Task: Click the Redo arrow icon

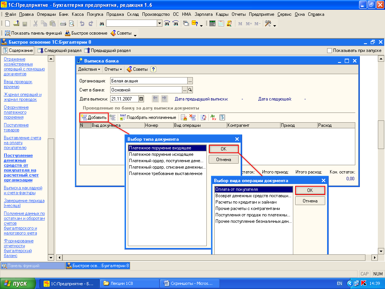Action: pos(91,24)
